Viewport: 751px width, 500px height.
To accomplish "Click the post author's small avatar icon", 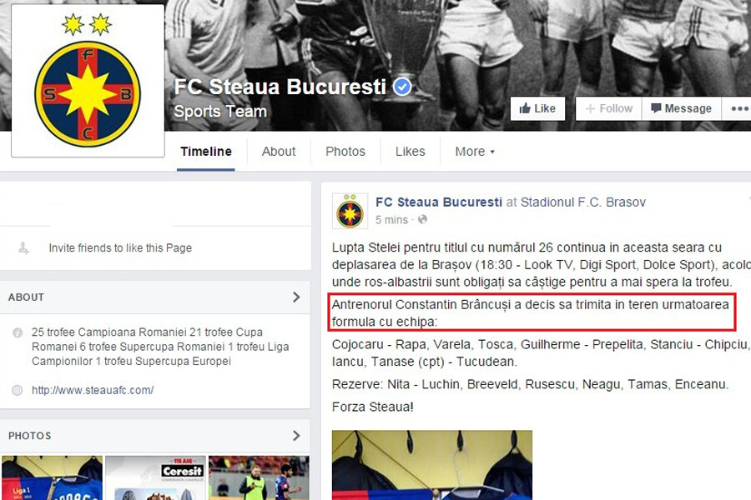I will click(x=350, y=211).
